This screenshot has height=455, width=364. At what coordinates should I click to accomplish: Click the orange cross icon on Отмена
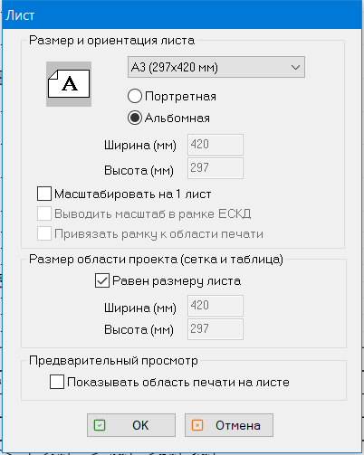click(x=197, y=425)
